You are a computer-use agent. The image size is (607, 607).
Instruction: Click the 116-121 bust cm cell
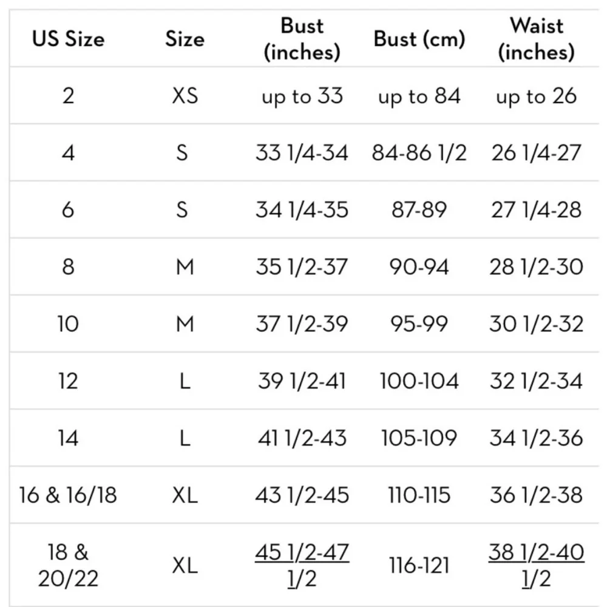click(419, 566)
